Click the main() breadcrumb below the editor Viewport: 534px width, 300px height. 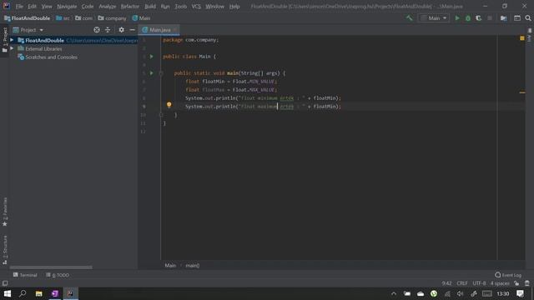(x=193, y=265)
